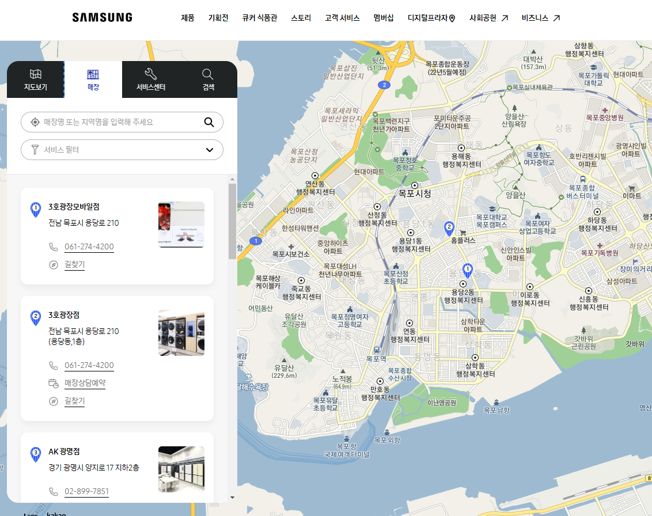Click the 목포시청 map label
The width and height of the screenshot is (652, 516).
(415, 193)
